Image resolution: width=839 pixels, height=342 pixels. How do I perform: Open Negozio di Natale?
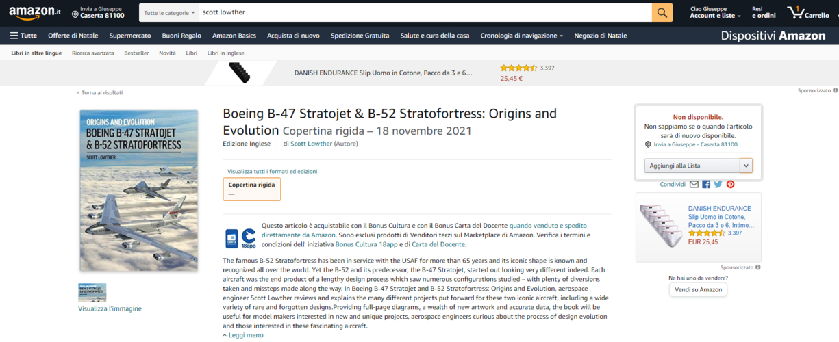(x=600, y=36)
